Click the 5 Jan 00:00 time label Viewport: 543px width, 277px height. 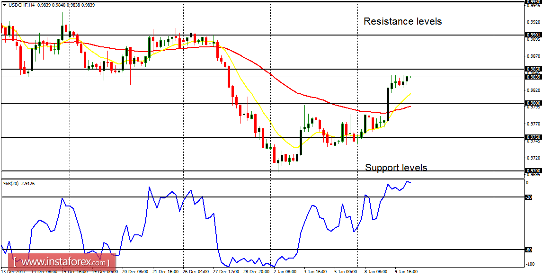[347, 272]
